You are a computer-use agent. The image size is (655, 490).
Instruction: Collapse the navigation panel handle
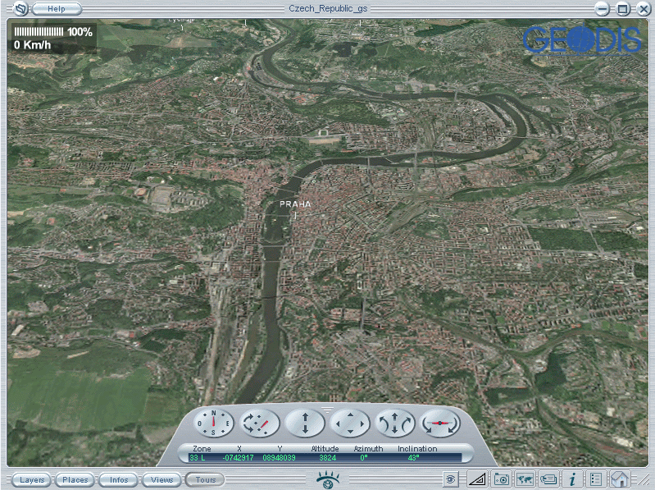[x=328, y=410]
